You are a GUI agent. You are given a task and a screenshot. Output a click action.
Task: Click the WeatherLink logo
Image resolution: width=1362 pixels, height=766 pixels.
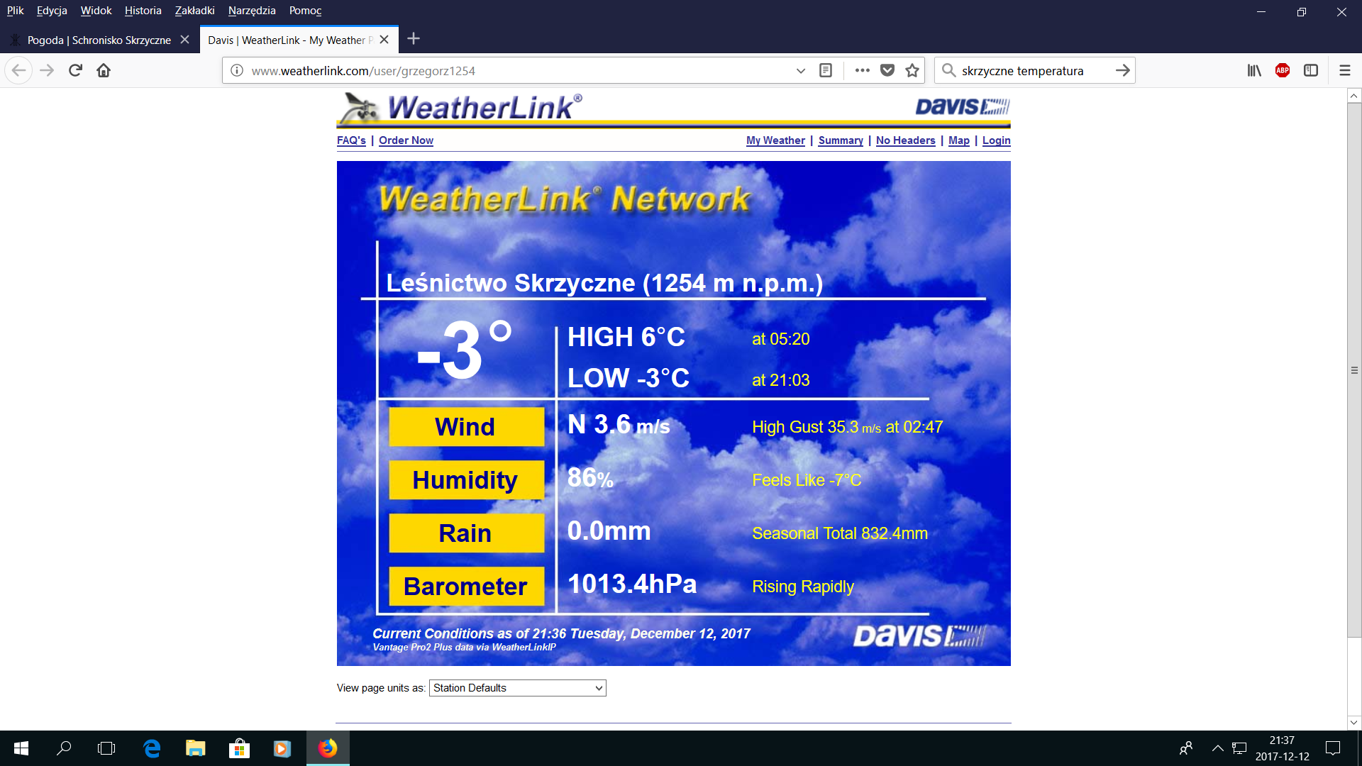pos(460,109)
